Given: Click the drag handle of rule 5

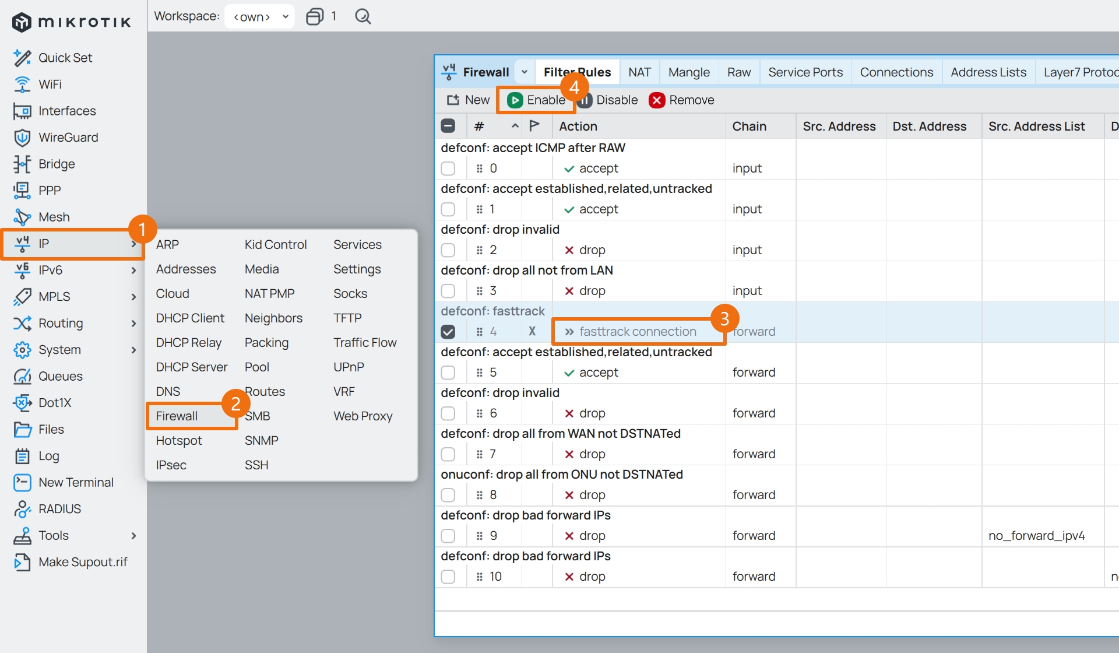Looking at the screenshot, I should [x=479, y=373].
